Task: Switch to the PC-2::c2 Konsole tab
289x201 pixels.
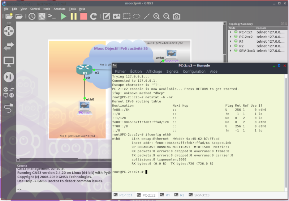Action: point(146,195)
